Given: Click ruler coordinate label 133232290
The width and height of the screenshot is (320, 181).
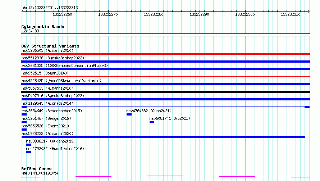Looking at the screenshot, I should coord(199,14).
